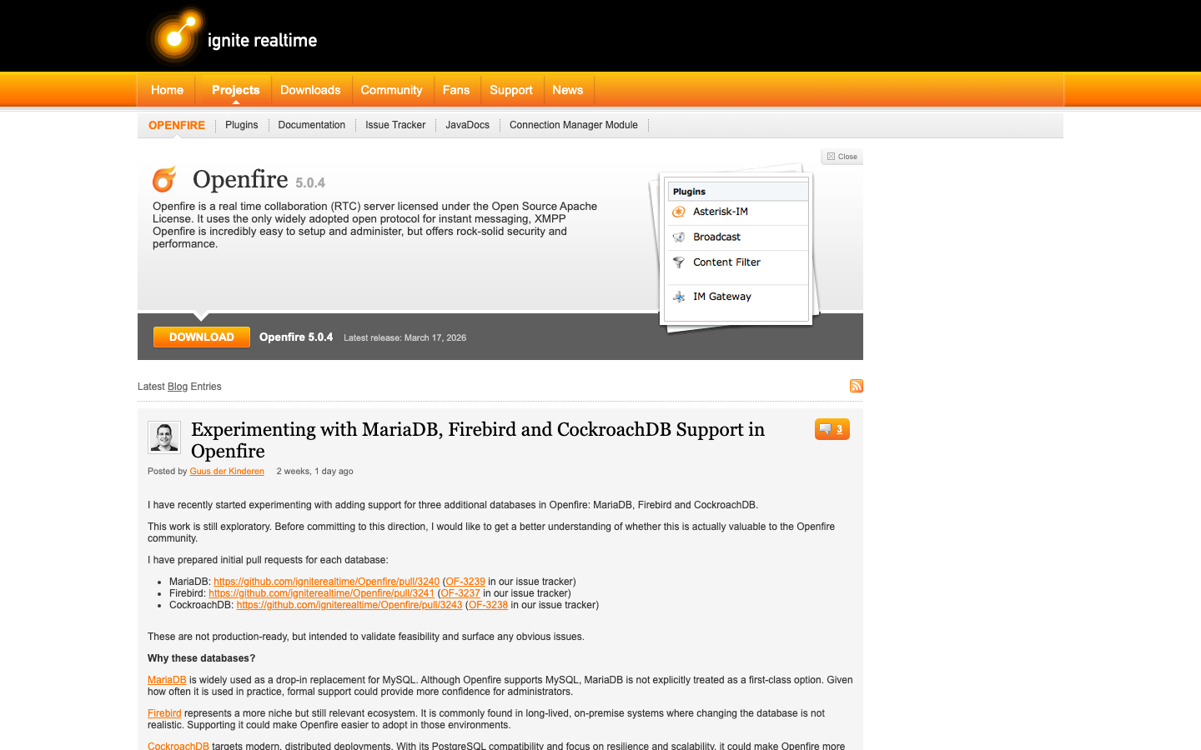1201x750 pixels.
Task: Click the Content Filter funnel icon
Action: point(679,262)
